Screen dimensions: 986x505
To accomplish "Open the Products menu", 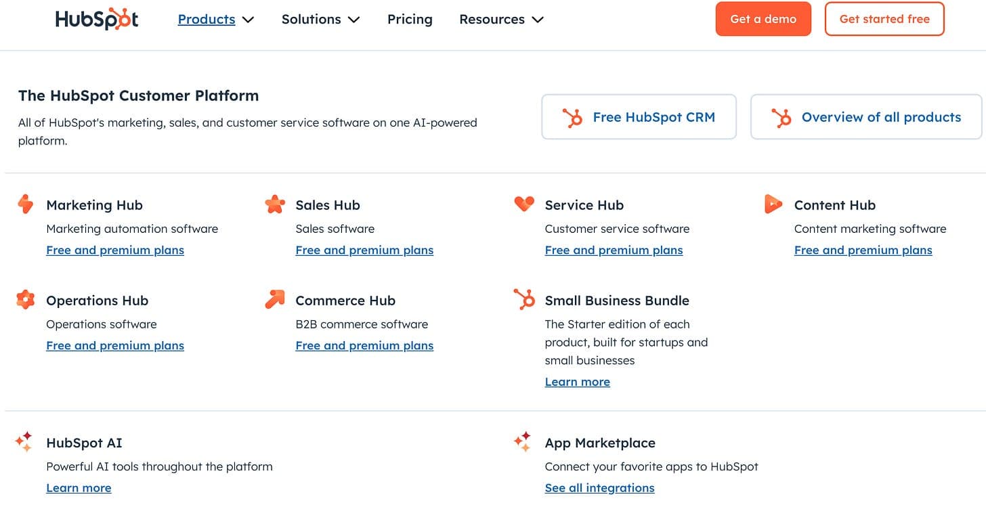I will point(207,20).
